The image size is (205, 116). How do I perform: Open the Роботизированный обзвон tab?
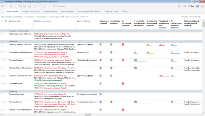point(88,11)
